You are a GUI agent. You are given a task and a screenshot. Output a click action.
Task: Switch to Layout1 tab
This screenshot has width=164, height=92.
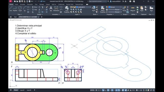coord(22,90)
